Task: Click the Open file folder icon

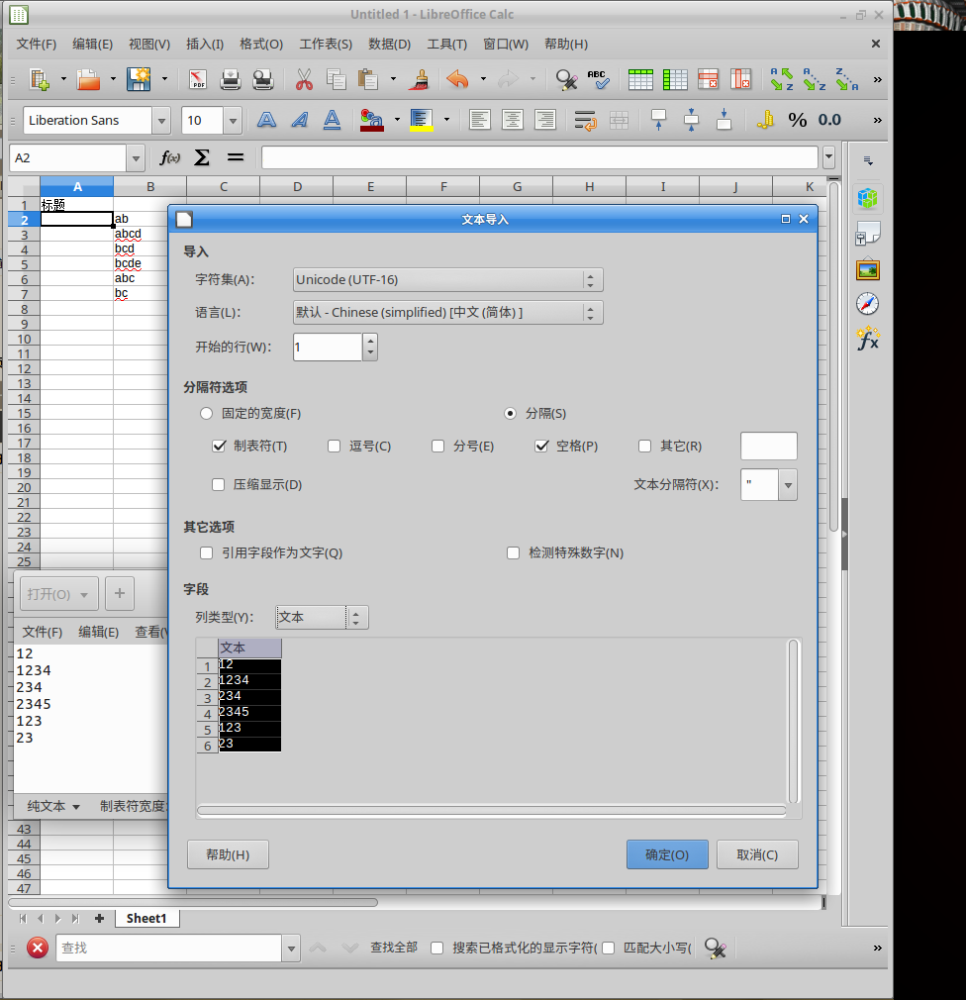Action: [89, 80]
